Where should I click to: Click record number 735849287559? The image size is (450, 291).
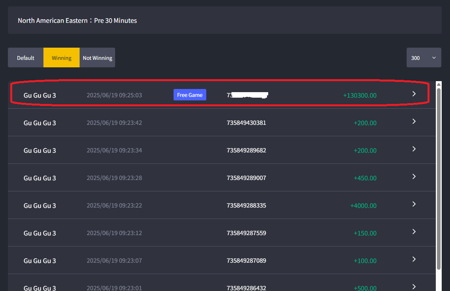click(246, 233)
